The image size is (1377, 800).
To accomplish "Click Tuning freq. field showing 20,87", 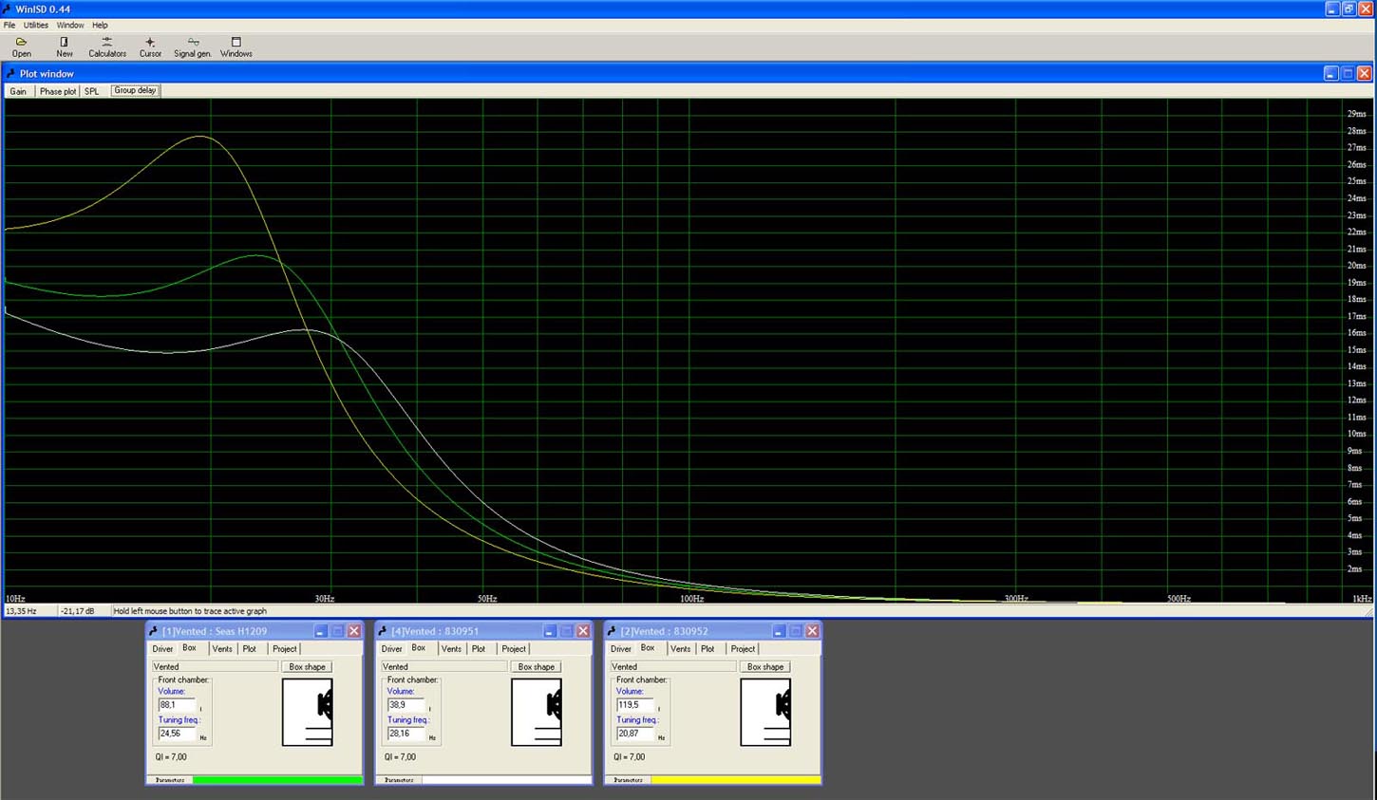I will point(634,734).
